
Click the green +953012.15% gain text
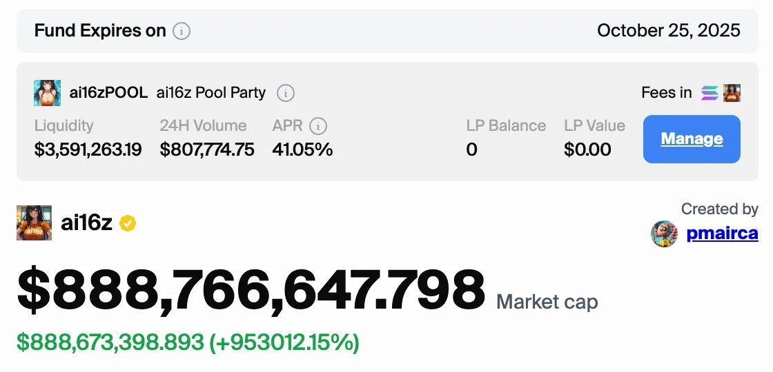click(x=284, y=342)
